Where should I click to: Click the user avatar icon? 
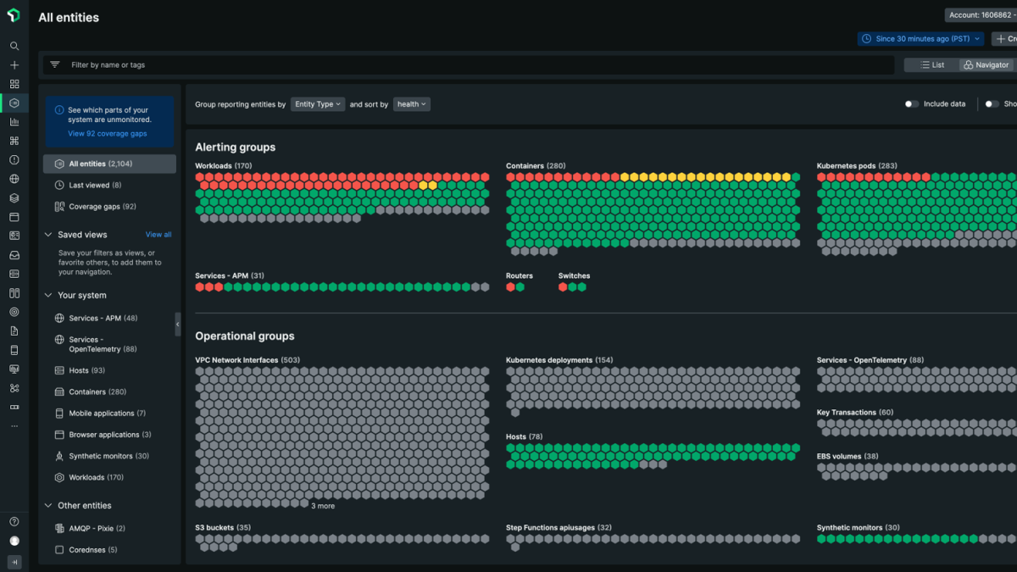(x=14, y=541)
